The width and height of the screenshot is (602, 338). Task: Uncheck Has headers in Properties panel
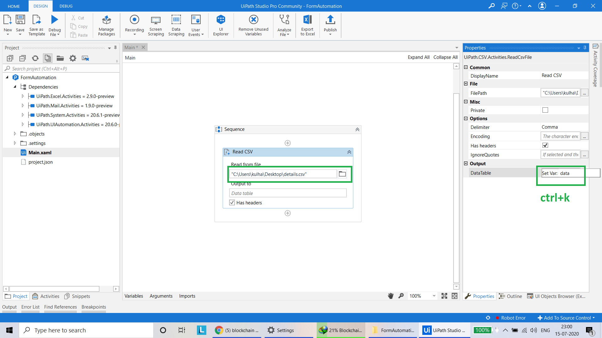coord(545,145)
